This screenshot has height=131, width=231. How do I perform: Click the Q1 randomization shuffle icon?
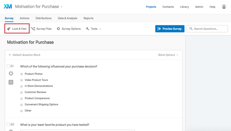[x=11, y=82]
